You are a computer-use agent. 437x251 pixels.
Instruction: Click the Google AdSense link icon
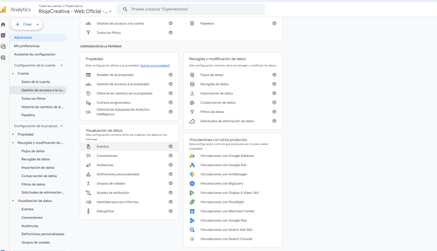pyautogui.click(x=192, y=156)
